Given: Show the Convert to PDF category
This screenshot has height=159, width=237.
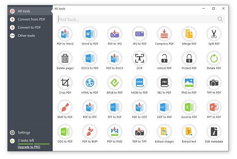Looking at the screenshot, I should tap(30, 27).
